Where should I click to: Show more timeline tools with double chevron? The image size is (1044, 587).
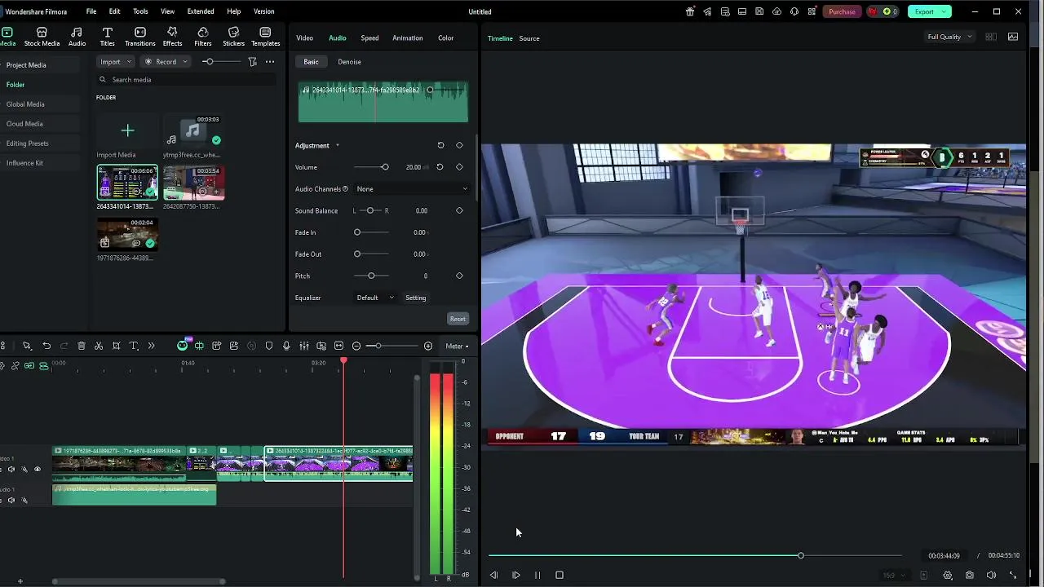pyautogui.click(x=151, y=346)
